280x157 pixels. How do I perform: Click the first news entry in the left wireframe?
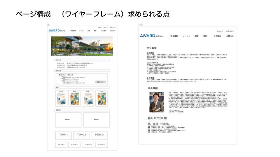[x=75, y=63]
